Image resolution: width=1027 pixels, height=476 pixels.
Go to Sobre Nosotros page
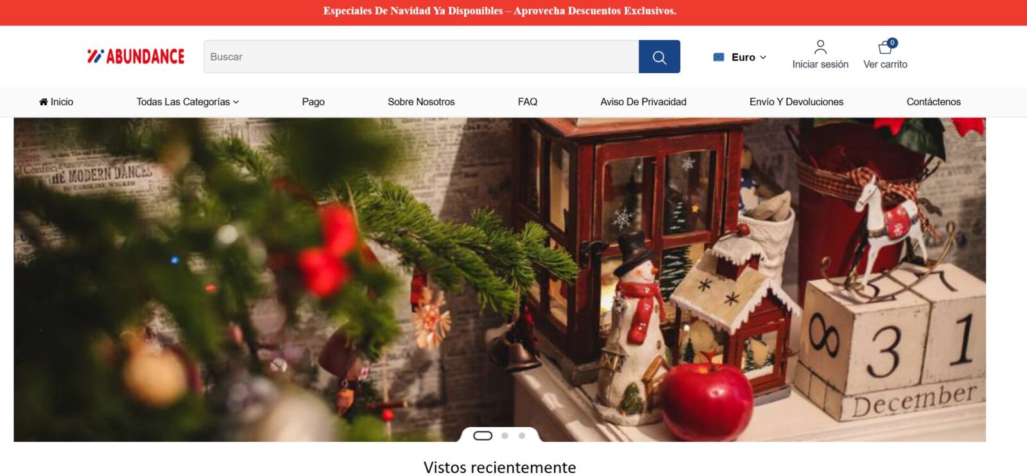pyautogui.click(x=421, y=101)
